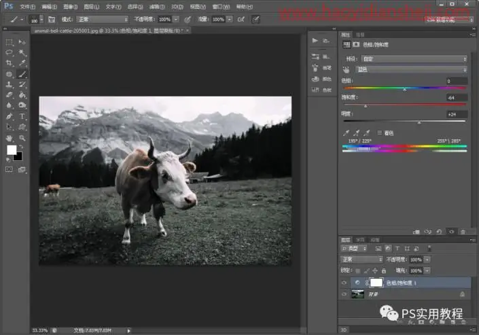Toggle Quick Mask mode

pyautogui.click(x=9, y=169)
